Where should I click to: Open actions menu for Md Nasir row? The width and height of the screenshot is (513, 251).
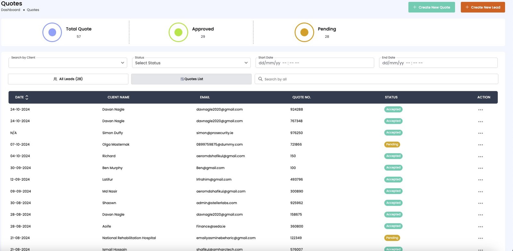pos(480,192)
